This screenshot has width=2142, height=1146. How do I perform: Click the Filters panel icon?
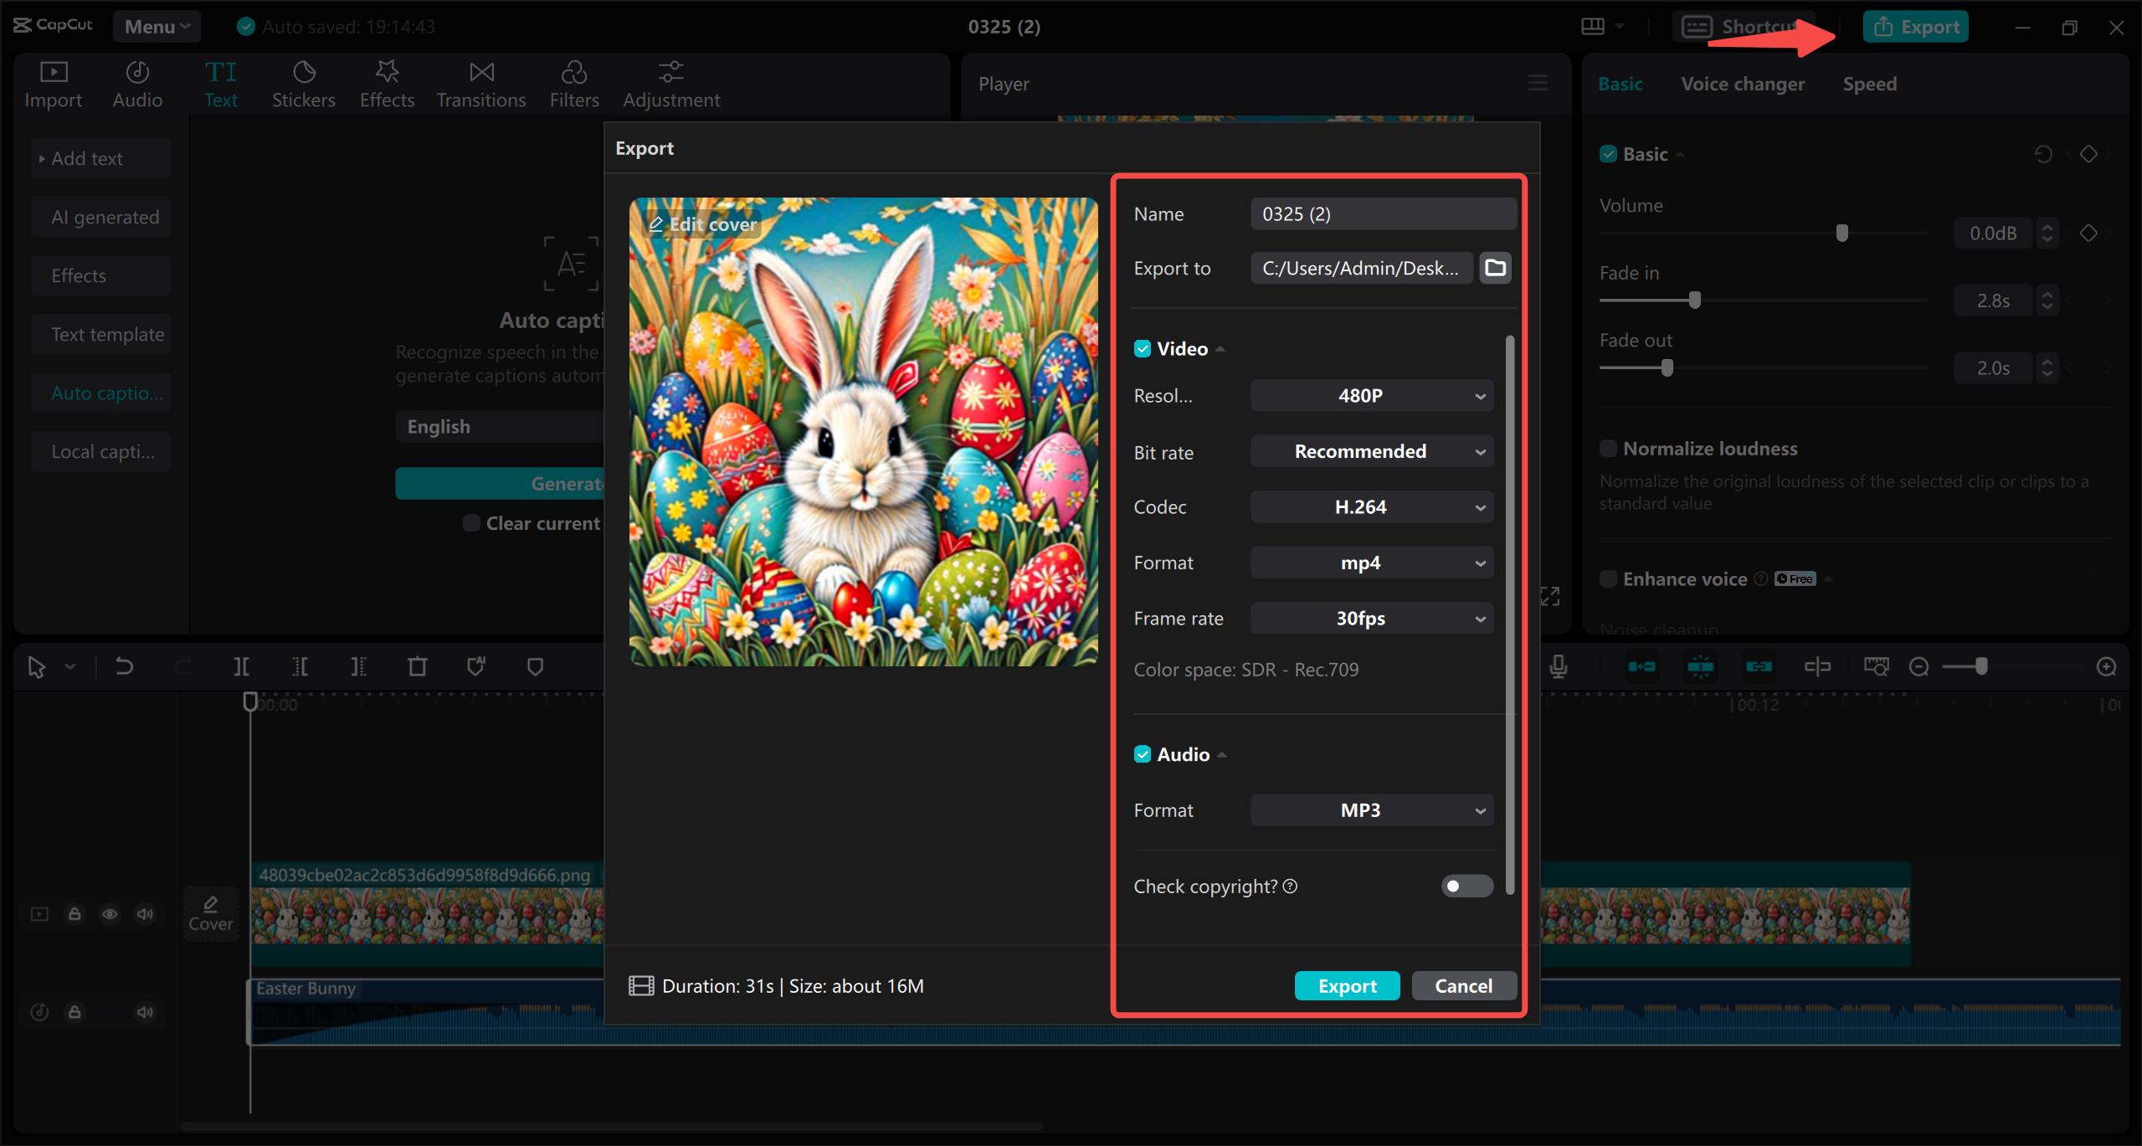click(x=574, y=82)
